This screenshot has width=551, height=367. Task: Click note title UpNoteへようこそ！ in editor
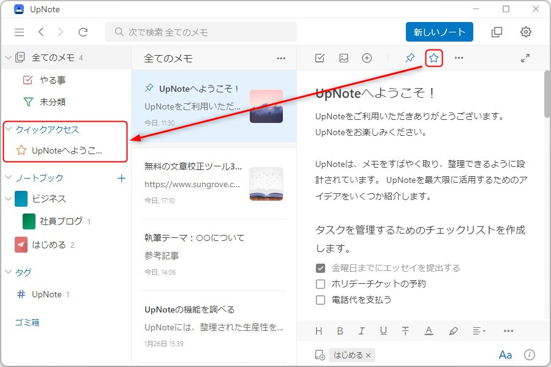pos(375,93)
